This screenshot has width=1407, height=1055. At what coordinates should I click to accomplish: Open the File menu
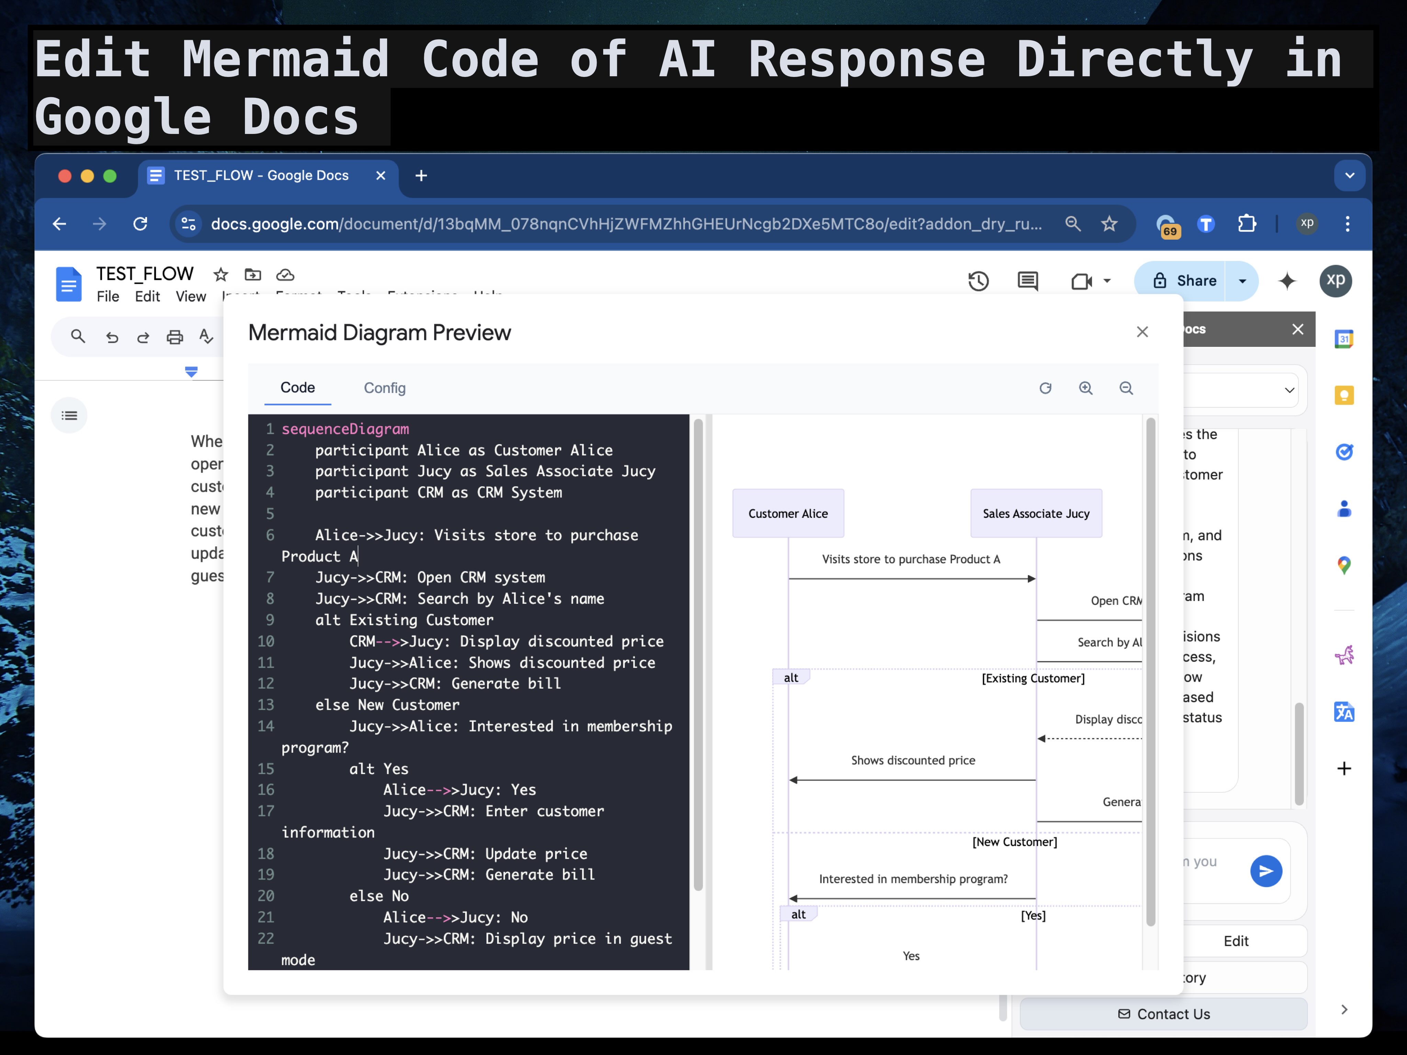pyautogui.click(x=108, y=296)
